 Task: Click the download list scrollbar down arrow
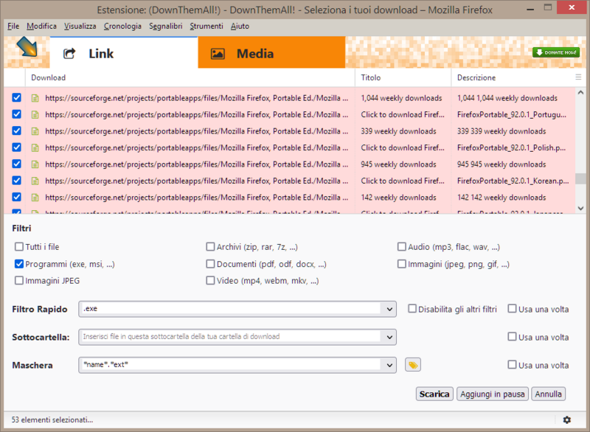point(580,208)
